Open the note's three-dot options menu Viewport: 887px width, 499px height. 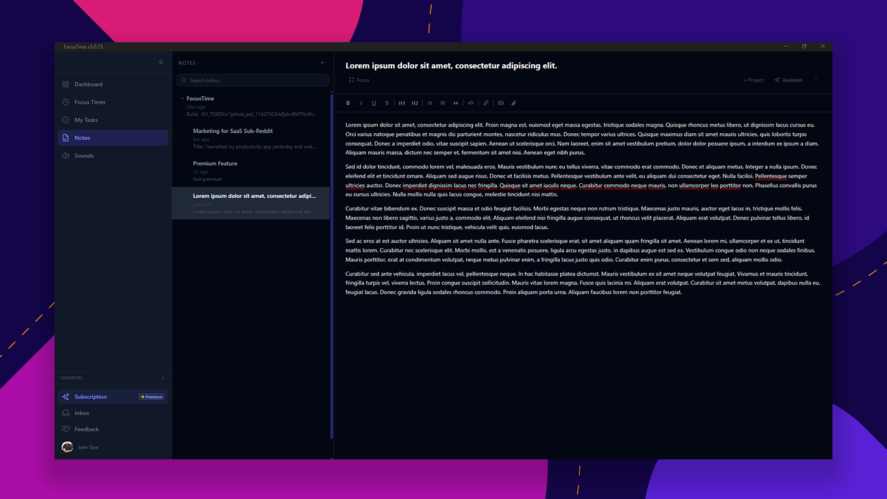[816, 81]
